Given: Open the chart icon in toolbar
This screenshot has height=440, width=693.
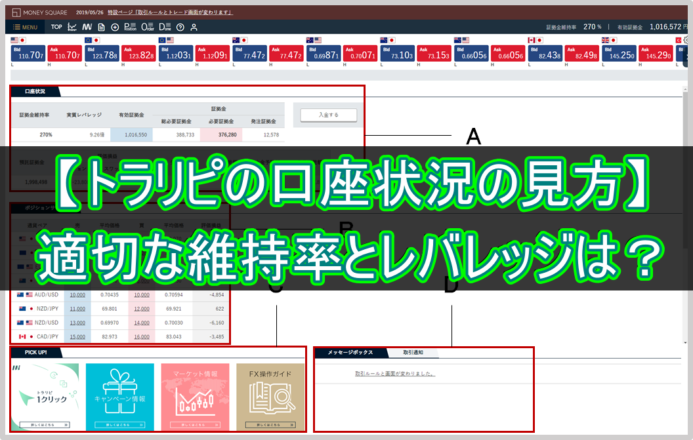Looking at the screenshot, I should 72,27.
